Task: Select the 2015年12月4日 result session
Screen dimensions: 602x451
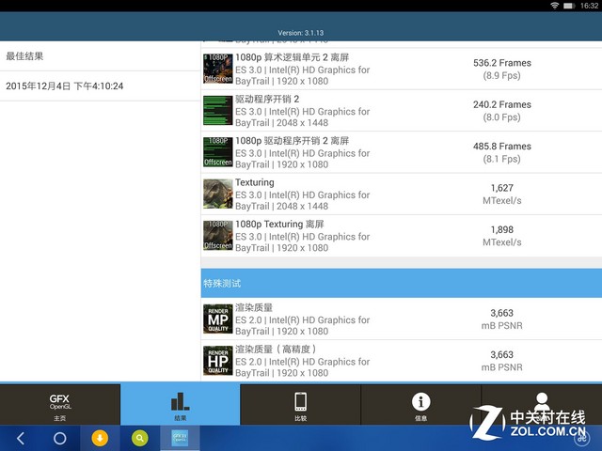Action: click(x=100, y=86)
